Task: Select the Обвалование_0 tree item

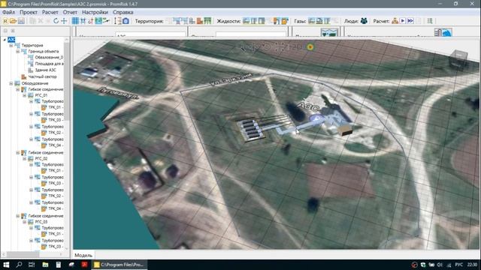Action: 49,57
